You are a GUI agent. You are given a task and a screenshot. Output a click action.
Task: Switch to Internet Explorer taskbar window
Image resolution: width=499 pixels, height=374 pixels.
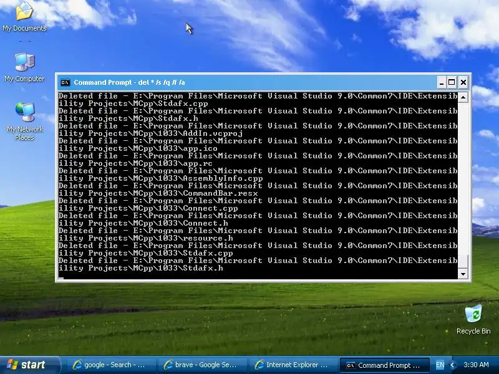point(293,365)
